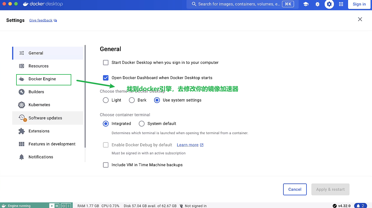Screen dimensions: 372x208
Task: Click the Software updates clock icon
Action: tap(22, 117)
